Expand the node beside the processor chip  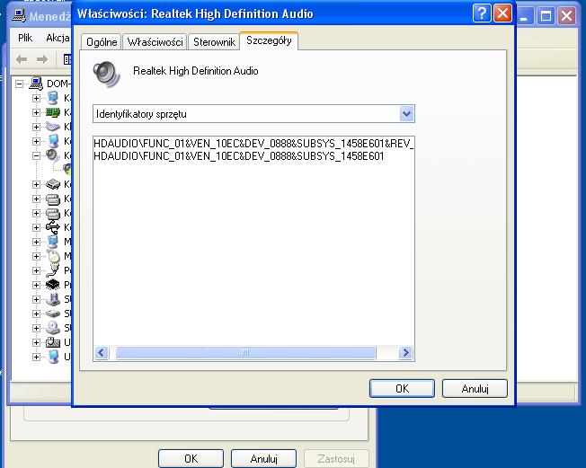coord(36,285)
